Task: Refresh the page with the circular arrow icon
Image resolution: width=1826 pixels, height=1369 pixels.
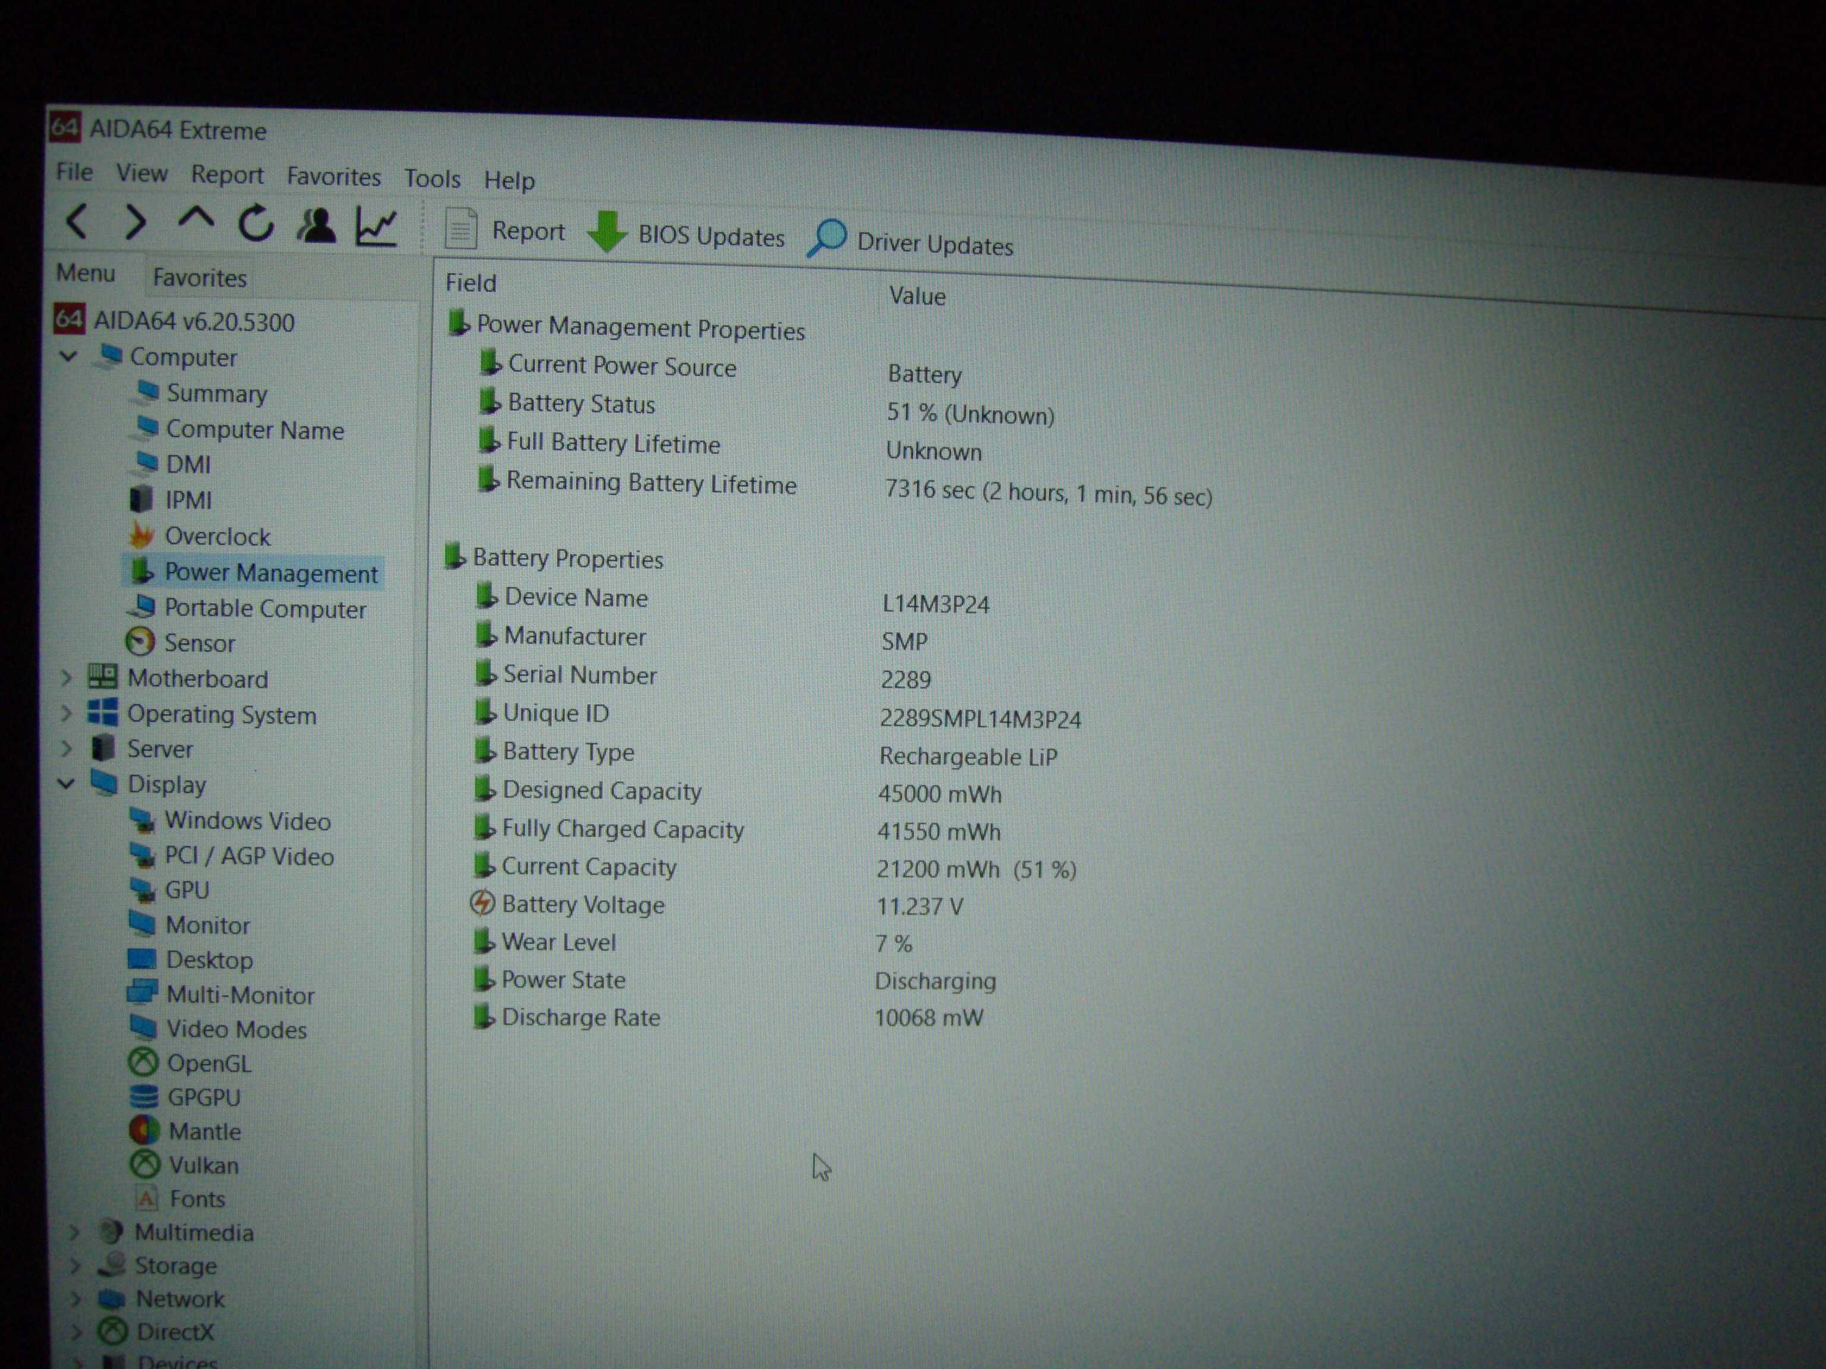Action: click(x=256, y=223)
